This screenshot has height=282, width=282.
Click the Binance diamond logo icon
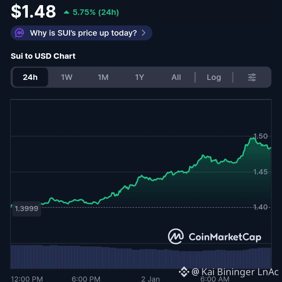click(184, 272)
